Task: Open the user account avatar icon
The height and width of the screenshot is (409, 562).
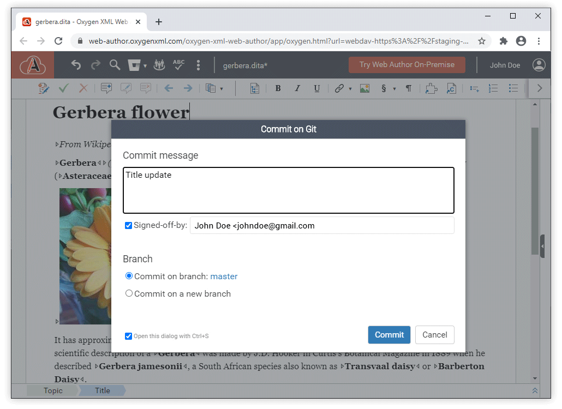Action: (539, 65)
